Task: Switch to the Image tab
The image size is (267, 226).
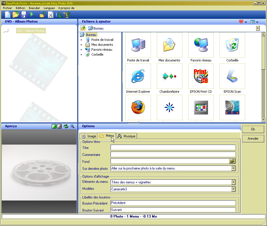Action: click(89, 136)
